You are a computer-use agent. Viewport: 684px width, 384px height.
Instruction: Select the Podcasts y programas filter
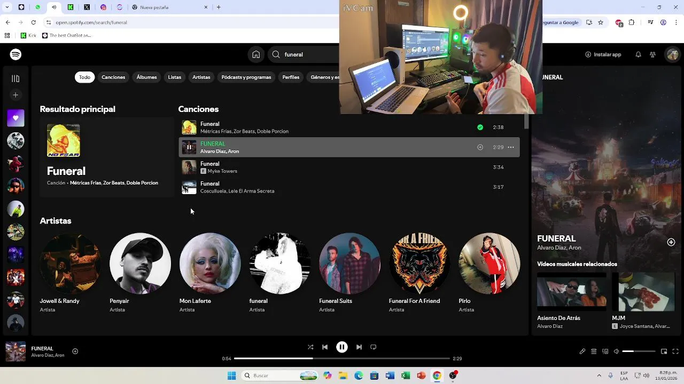pos(246,77)
